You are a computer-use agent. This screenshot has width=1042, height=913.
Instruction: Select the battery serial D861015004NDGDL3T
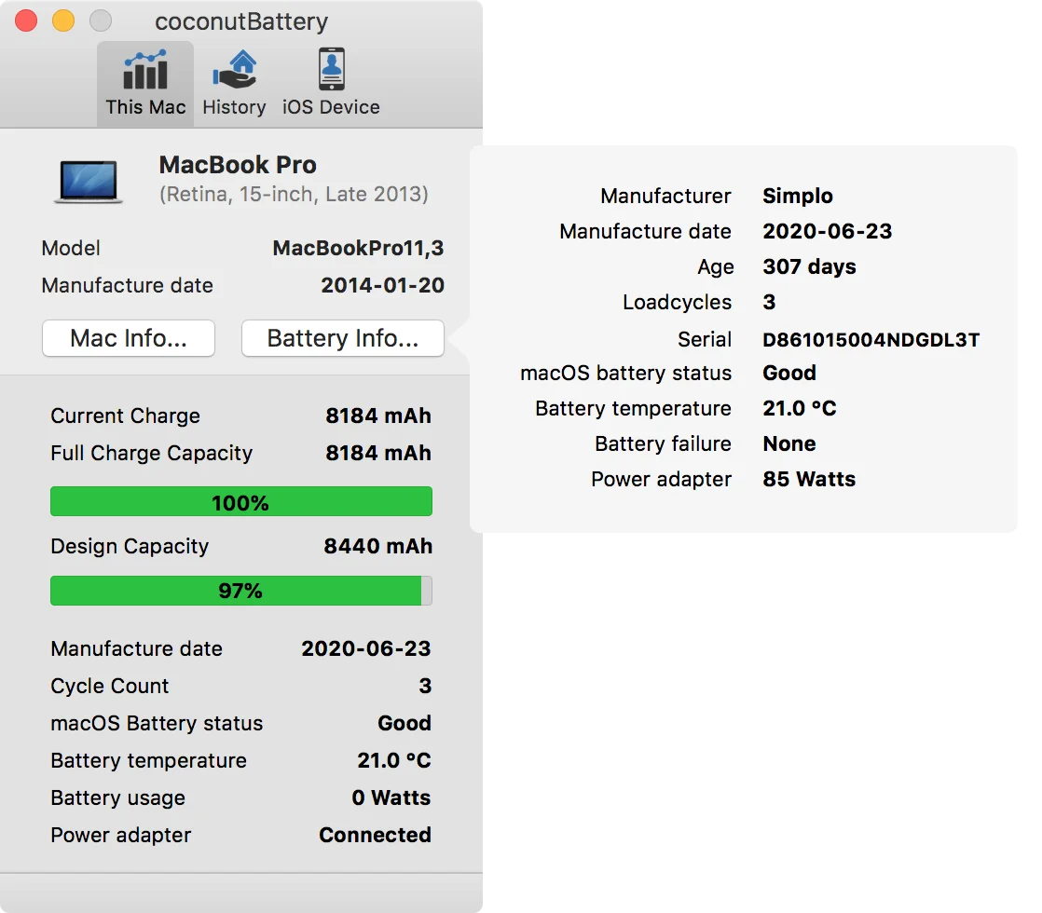(x=871, y=339)
